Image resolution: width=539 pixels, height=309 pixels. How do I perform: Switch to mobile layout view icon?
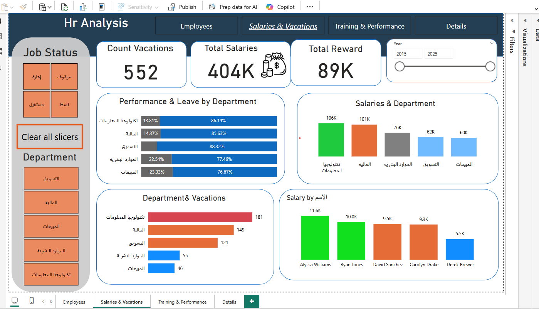(x=32, y=301)
